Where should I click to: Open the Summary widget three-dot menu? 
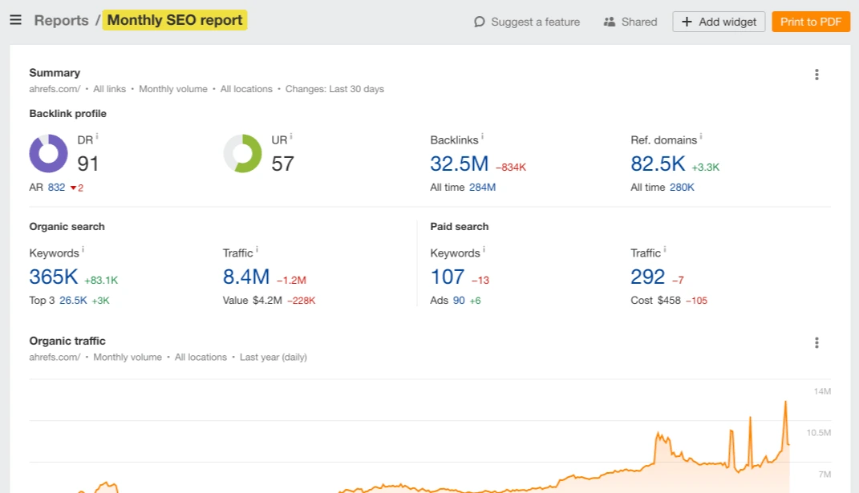pyautogui.click(x=816, y=75)
